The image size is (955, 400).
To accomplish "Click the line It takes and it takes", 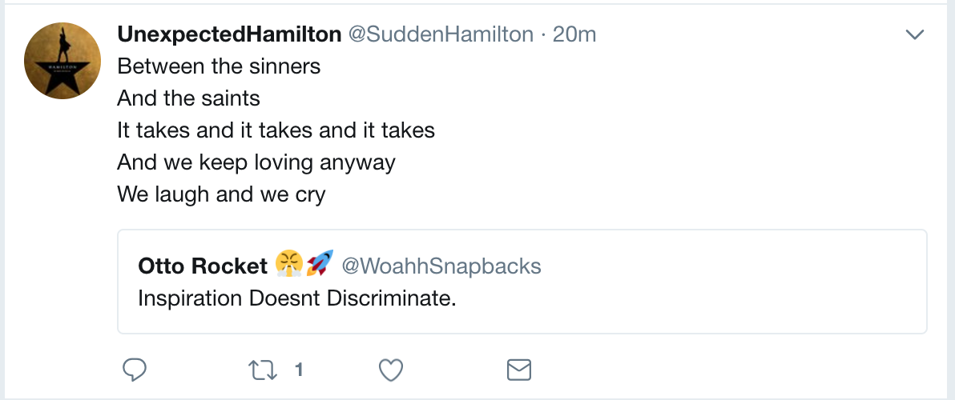I will (x=276, y=130).
